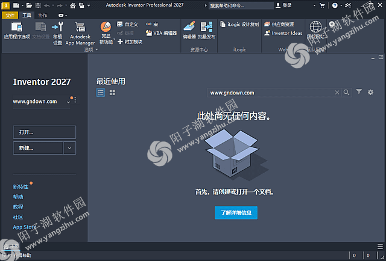Open the New file dropdown arrow in quick access
386x261 pixels.
22,5
